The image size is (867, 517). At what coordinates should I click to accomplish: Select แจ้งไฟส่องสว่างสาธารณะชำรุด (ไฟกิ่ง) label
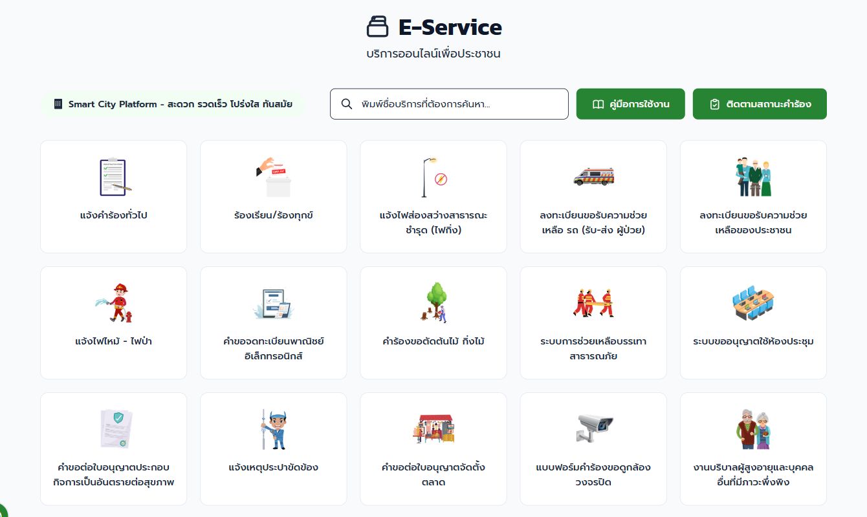click(x=433, y=222)
